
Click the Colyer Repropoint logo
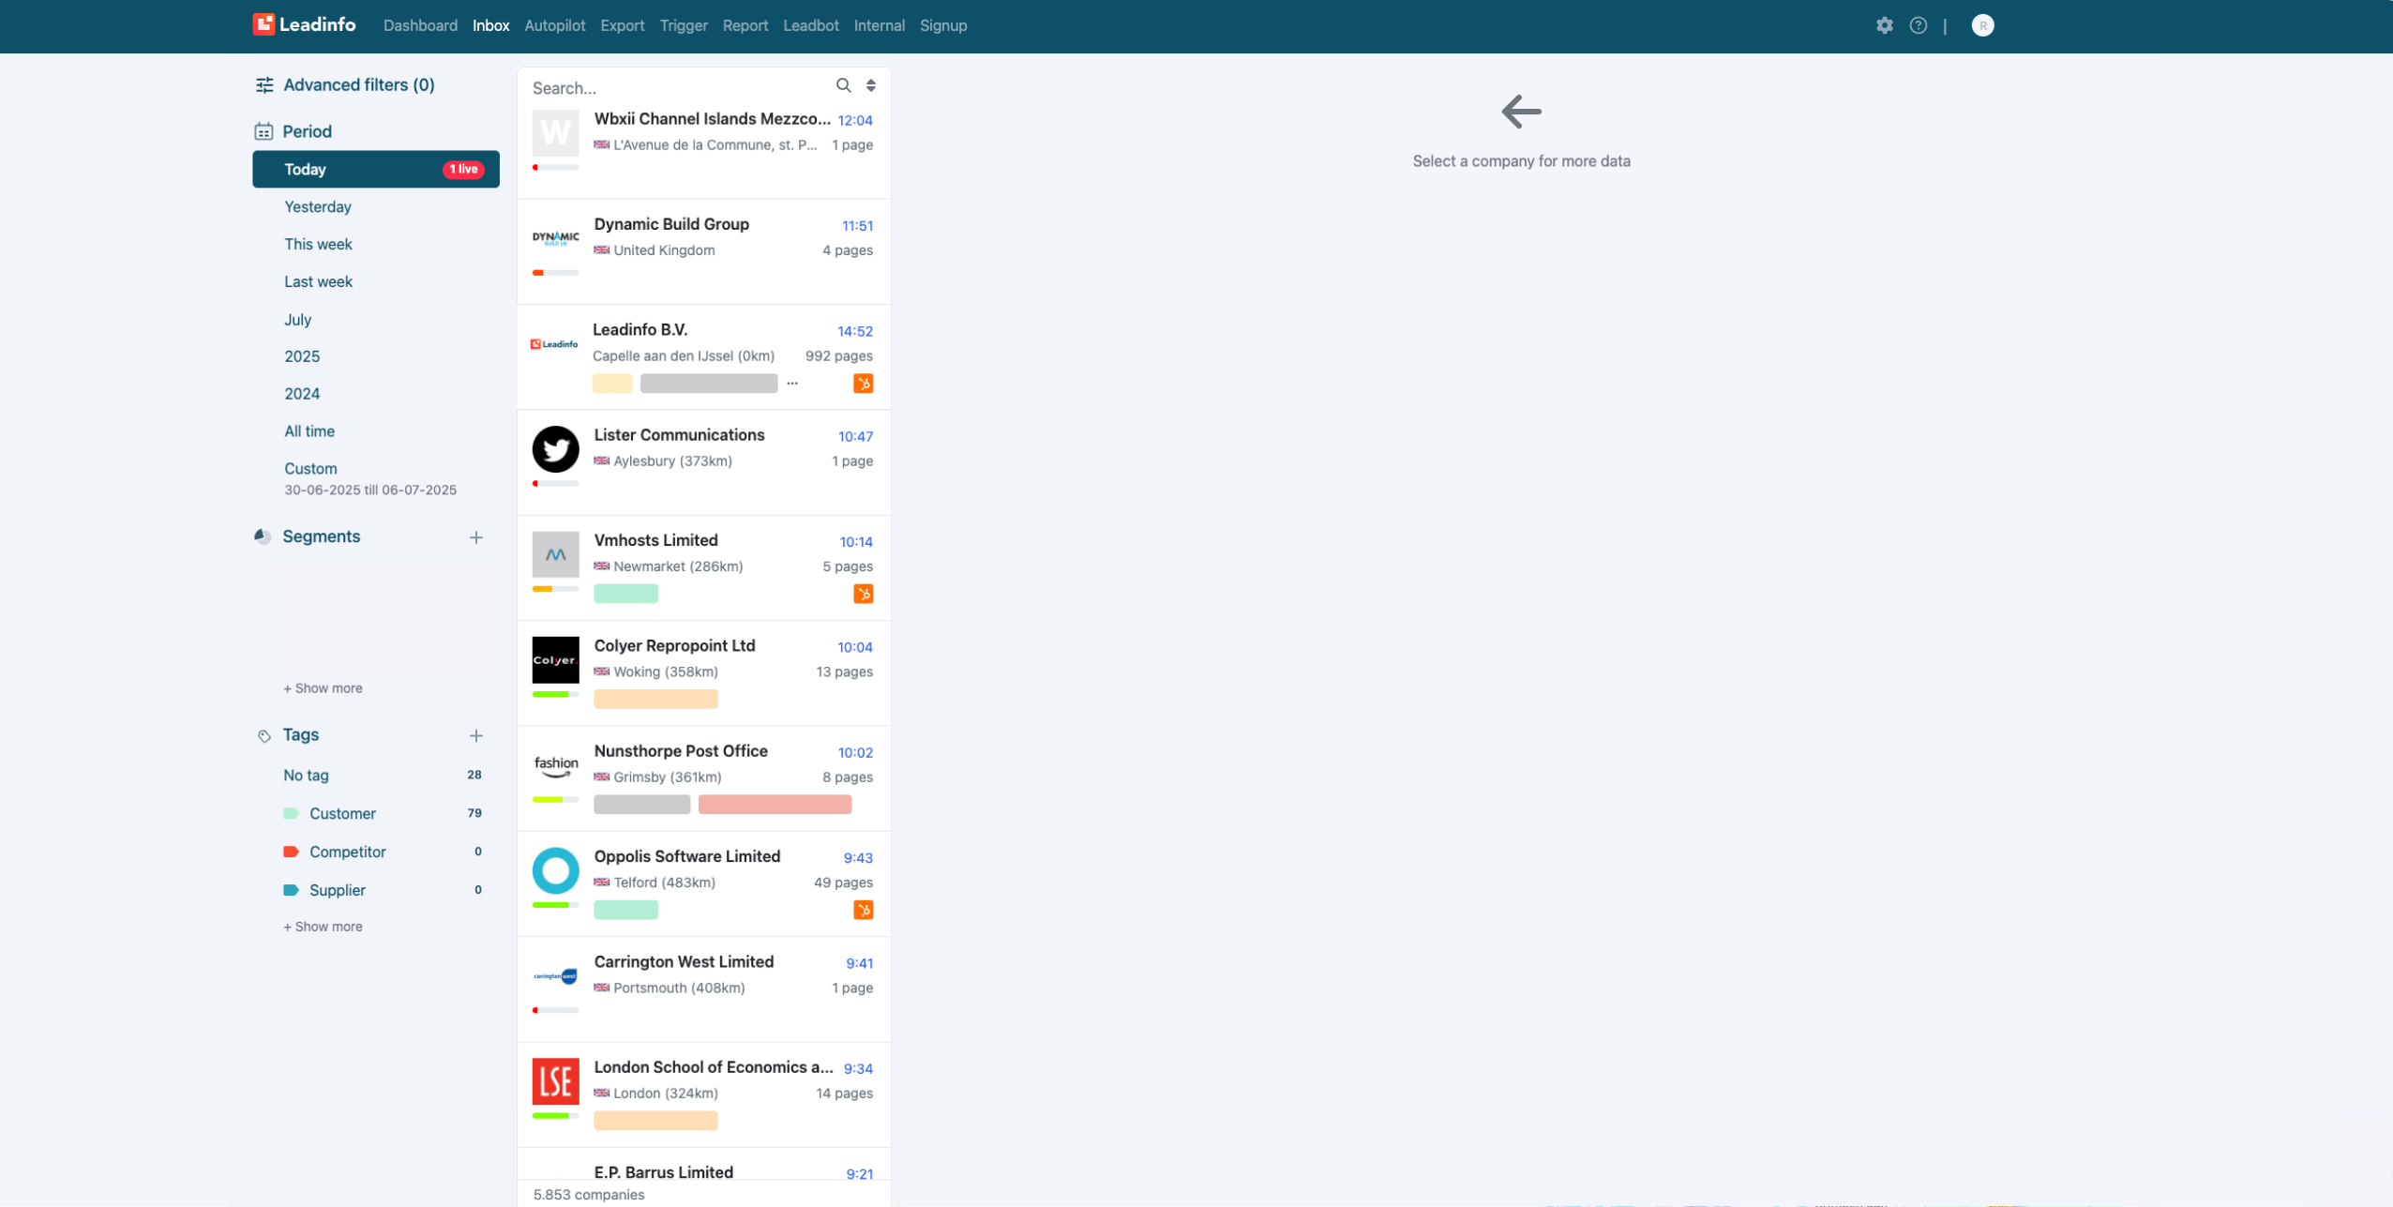[556, 660]
